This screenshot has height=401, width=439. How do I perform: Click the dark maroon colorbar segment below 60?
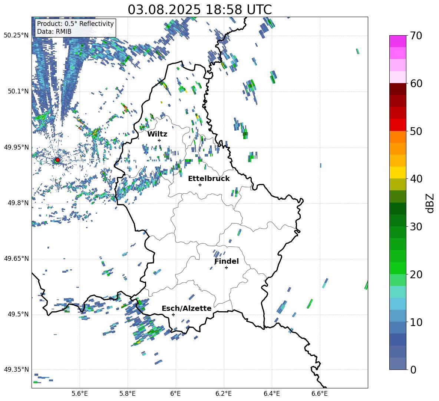[x=398, y=89]
